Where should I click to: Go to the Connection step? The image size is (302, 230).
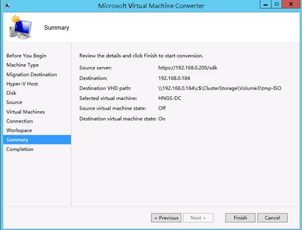click(20, 121)
